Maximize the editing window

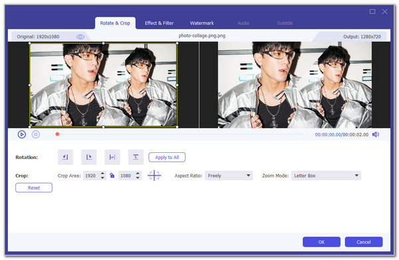point(372,12)
